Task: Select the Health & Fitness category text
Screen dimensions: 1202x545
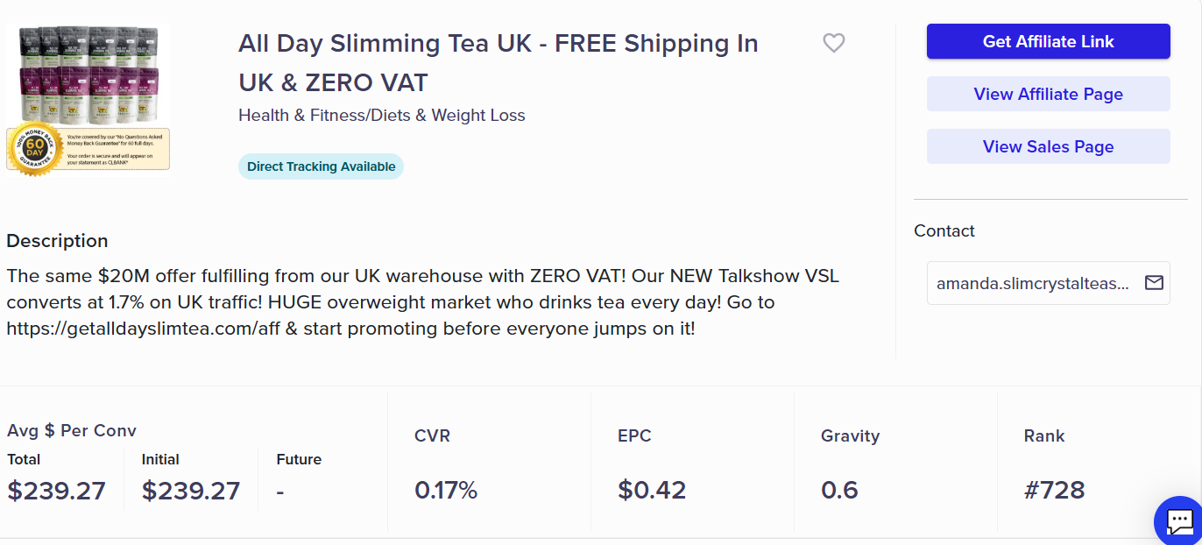Action: 381,115
